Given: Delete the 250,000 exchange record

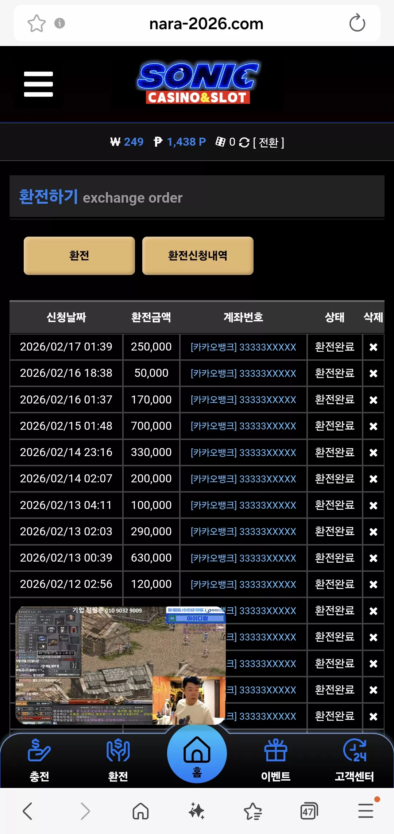Looking at the screenshot, I should tap(373, 347).
